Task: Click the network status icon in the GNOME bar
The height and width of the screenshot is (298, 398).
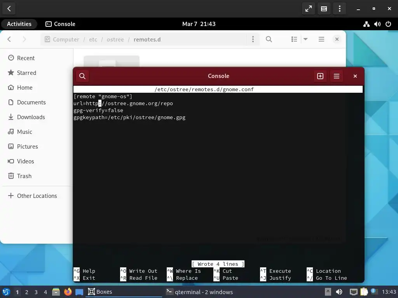Action: click(366, 24)
